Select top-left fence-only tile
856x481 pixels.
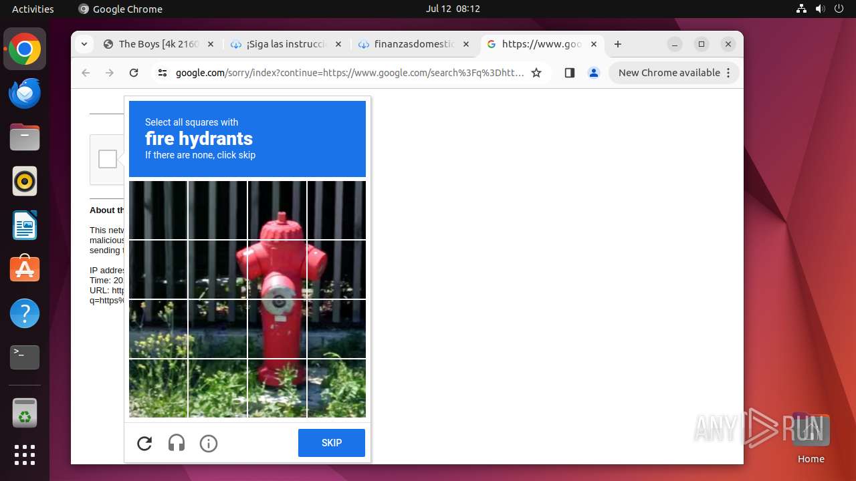158,210
